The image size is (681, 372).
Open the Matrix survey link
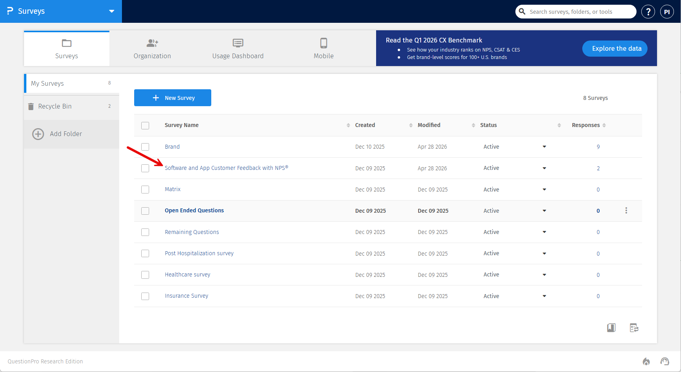pyautogui.click(x=173, y=189)
